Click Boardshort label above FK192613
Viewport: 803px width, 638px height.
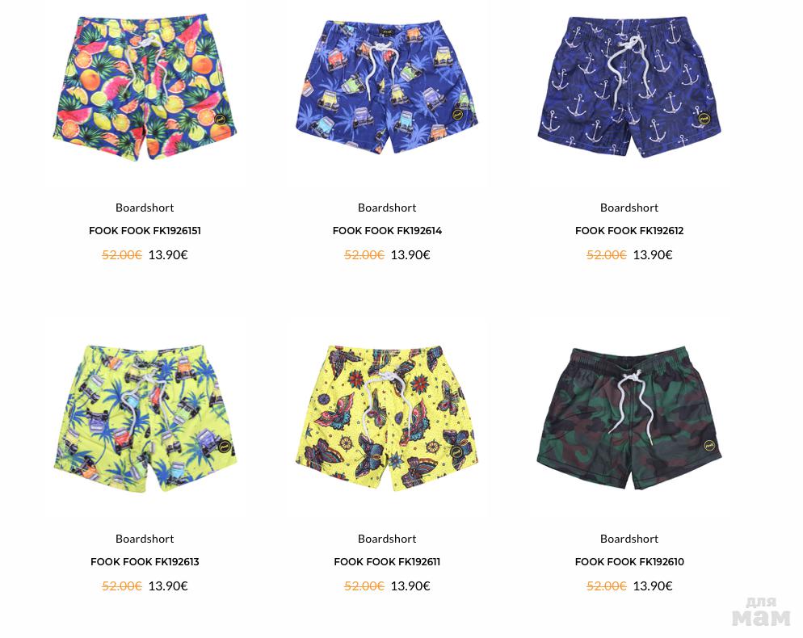[x=145, y=539]
